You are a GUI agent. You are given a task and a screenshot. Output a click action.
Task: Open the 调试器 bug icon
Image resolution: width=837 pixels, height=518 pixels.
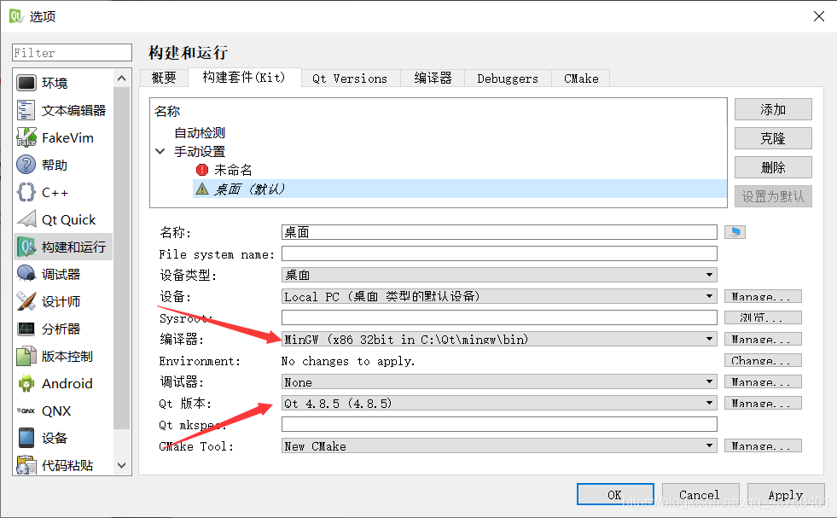point(26,274)
